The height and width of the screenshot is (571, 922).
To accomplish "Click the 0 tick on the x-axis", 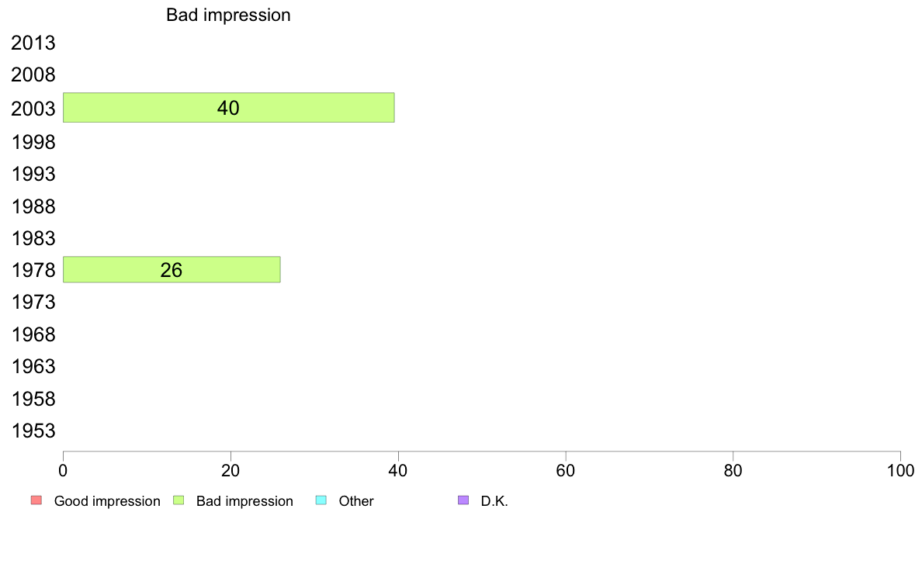I will pyautogui.click(x=63, y=470).
